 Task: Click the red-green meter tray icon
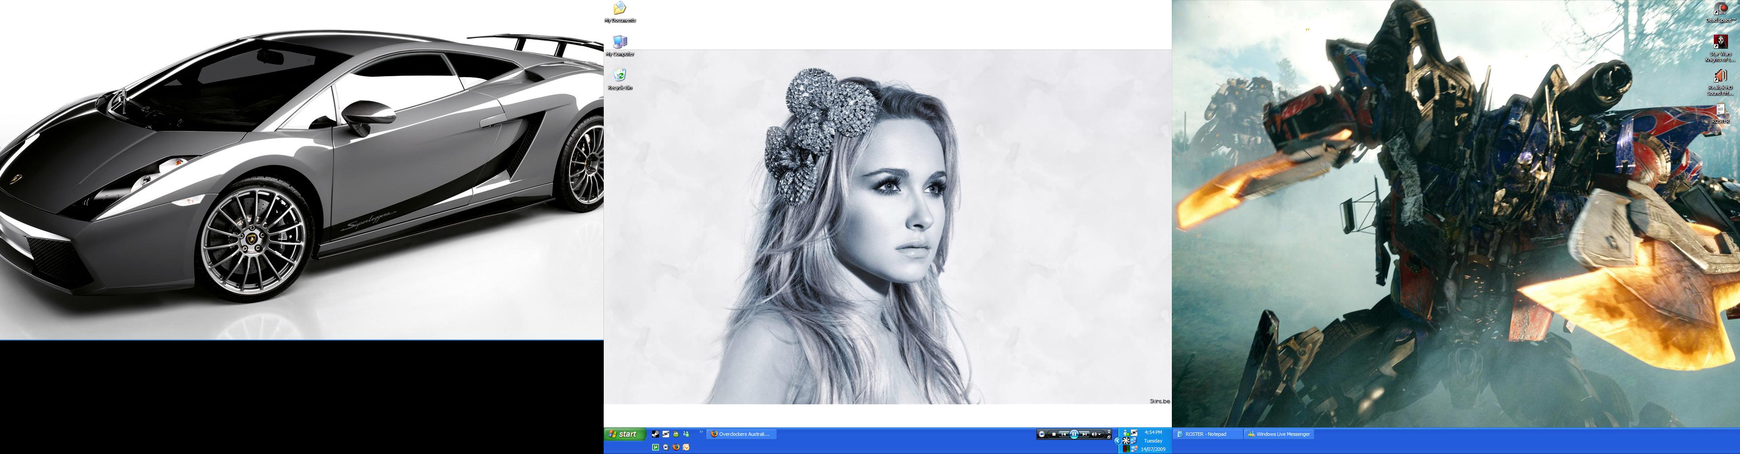(1126, 449)
